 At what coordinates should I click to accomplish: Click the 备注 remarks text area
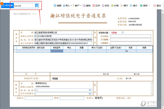tap(124, 89)
